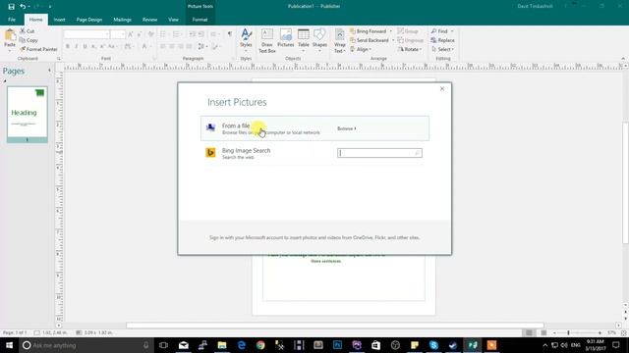
Task: Click the Save icon in the title bar
Action: pos(11,7)
